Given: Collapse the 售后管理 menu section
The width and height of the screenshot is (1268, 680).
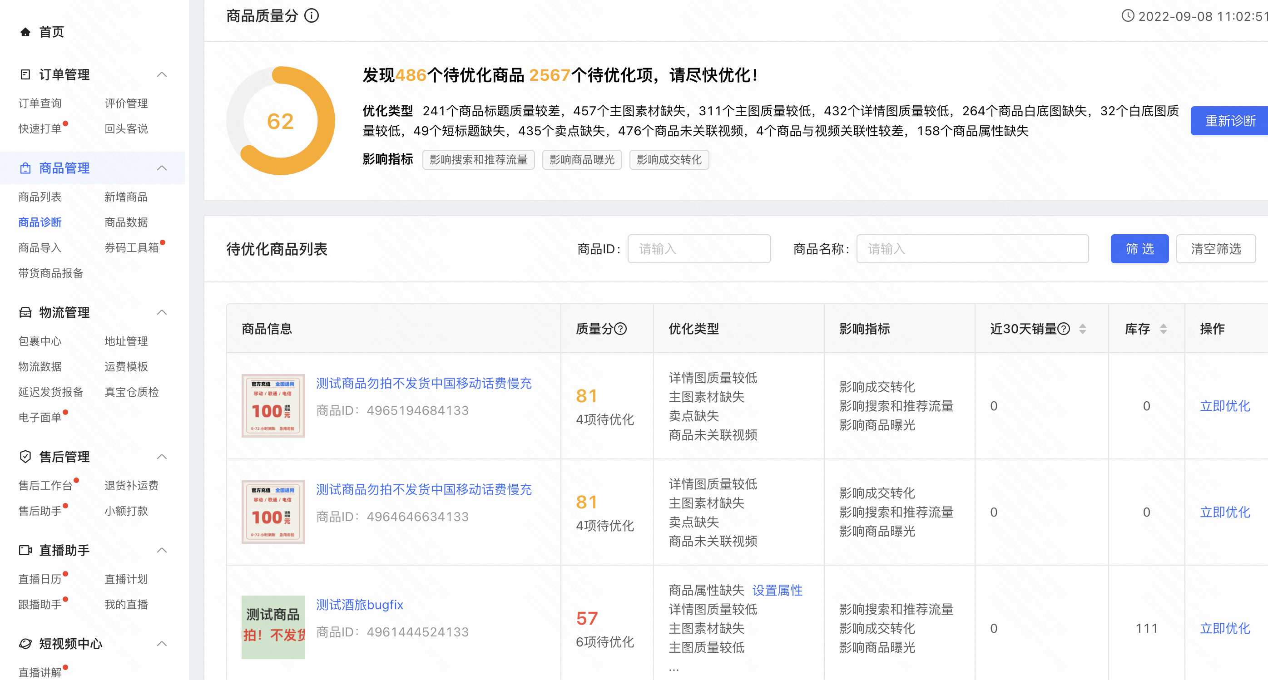Looking at the screenshot, I should pos(162,457).
